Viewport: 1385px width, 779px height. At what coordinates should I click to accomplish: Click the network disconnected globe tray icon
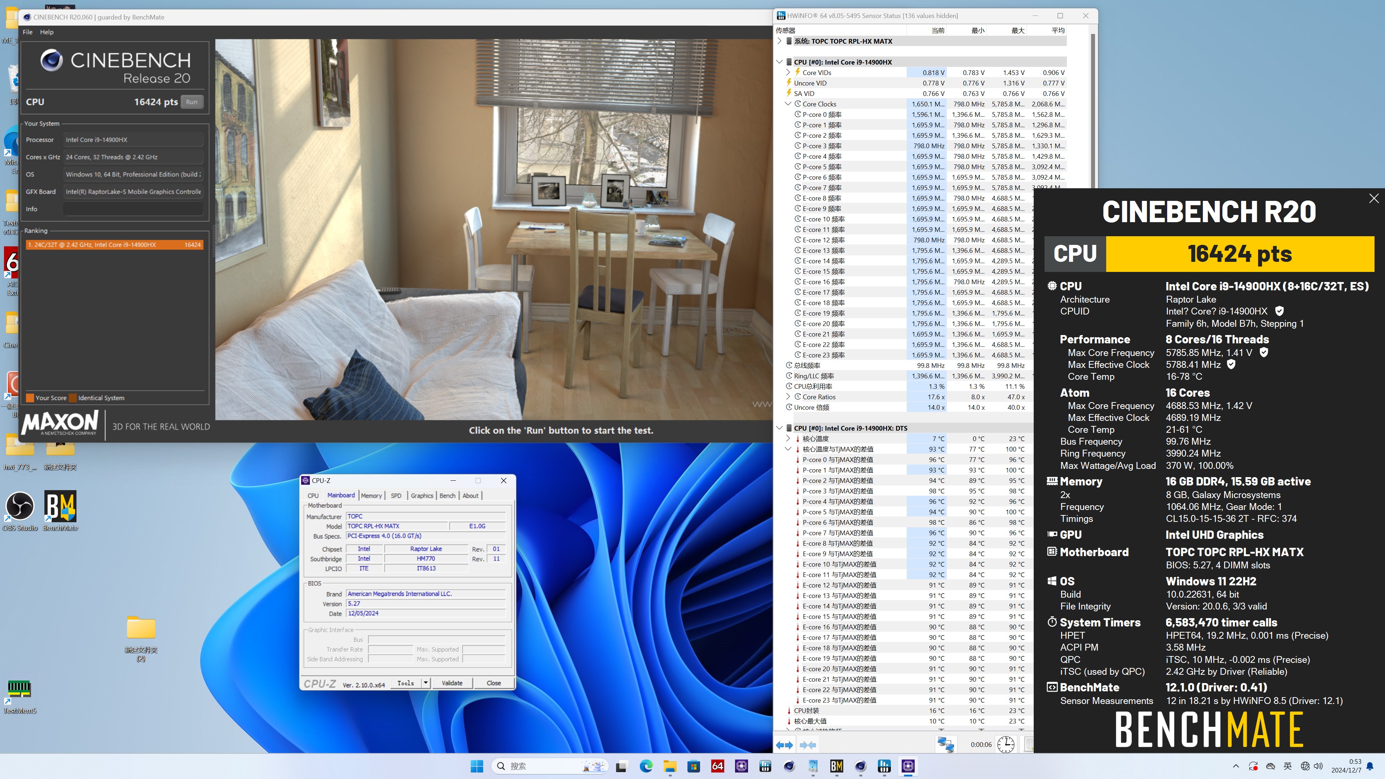tap(1305, 766)
